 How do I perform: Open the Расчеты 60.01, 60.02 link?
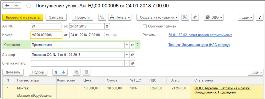click(200, 35)
